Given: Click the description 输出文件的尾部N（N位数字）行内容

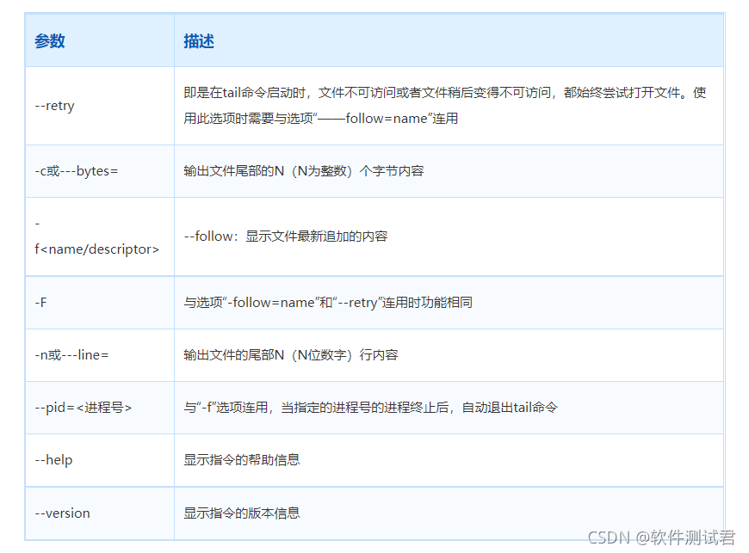Looking at the screenshot, I should point(291,355).
